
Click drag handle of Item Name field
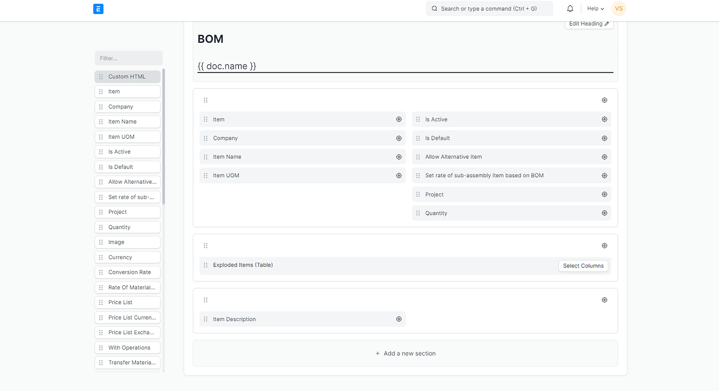coord(206,157)
